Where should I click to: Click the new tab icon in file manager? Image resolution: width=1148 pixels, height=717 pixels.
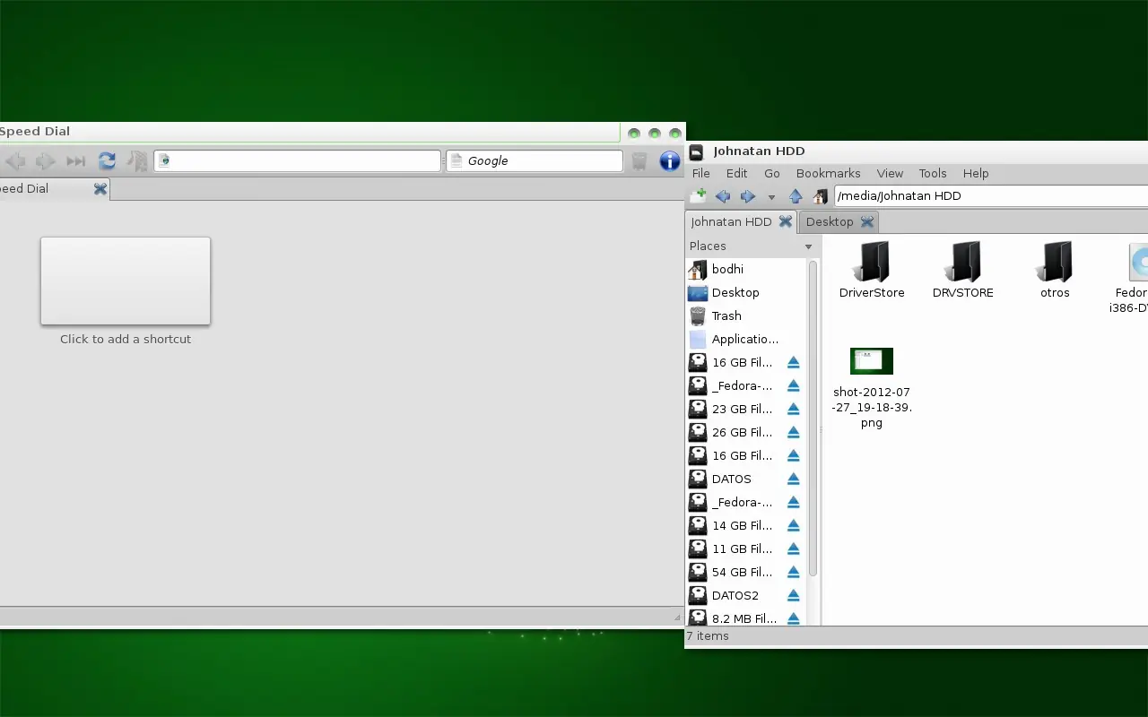coord(699,195)
